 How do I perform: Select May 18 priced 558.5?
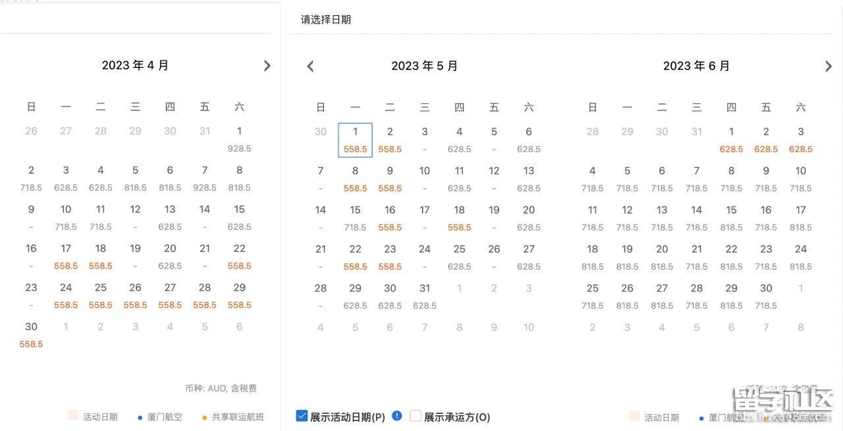pyautogui.click(x=459, y=218)
